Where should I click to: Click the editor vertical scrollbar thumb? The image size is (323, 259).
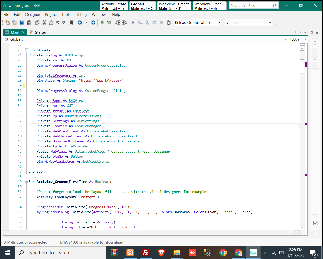[x=302, y=66]
